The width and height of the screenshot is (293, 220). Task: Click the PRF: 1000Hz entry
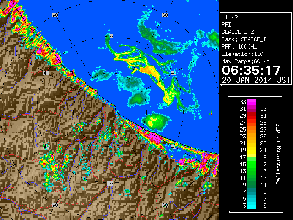(239, 47)
